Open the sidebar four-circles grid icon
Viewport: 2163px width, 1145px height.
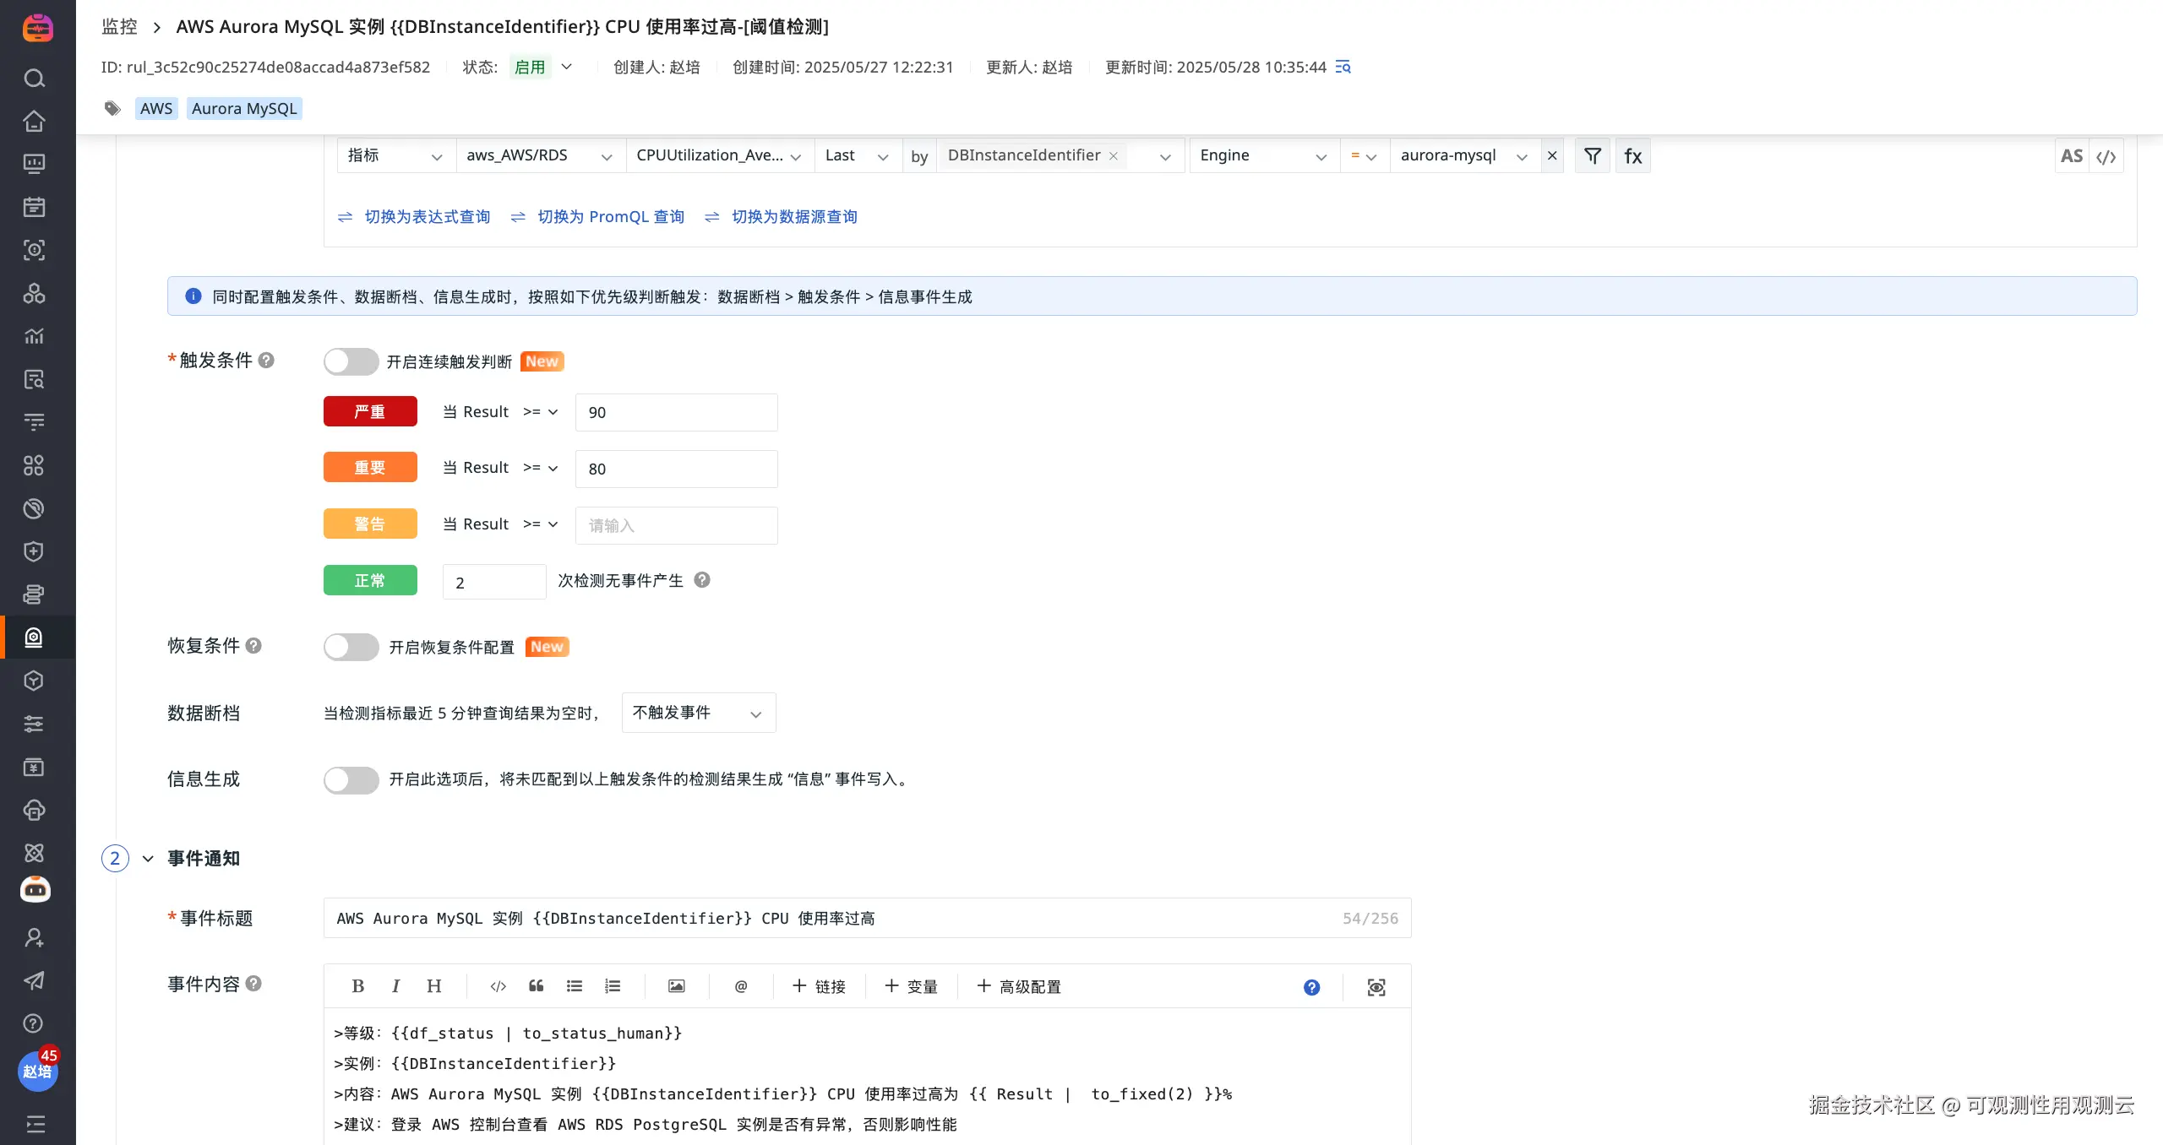coord(34,465)
